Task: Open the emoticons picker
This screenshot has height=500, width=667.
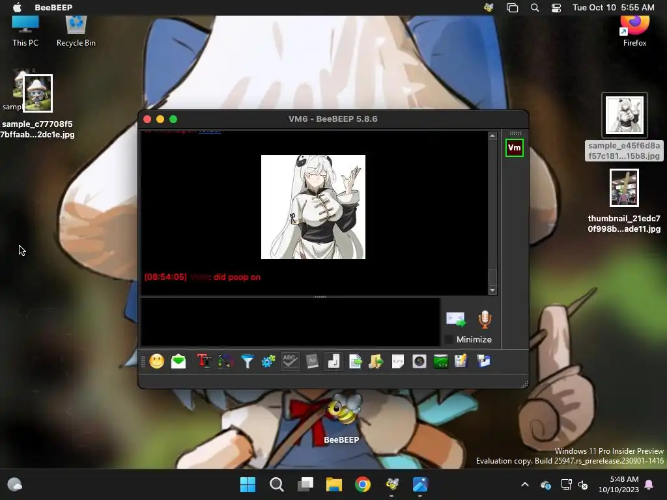Action: (x=157, y=361)
